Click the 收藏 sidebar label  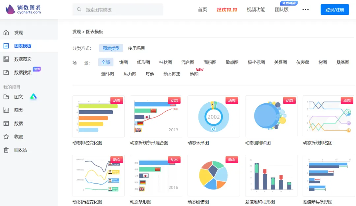point(18,137)
